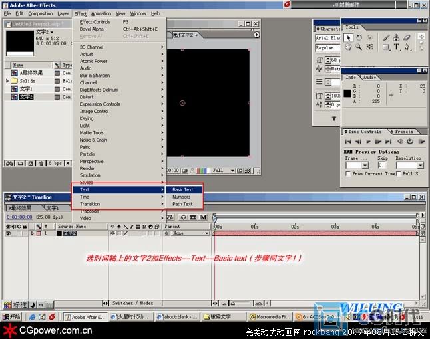Click the Faux Bold T button in Character panel

(x=334, y=118)
